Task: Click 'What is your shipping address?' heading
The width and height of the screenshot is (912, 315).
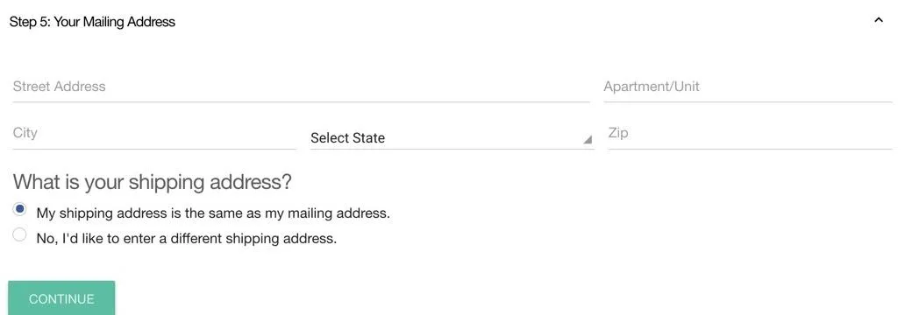Action: click(x=152, y=182)
